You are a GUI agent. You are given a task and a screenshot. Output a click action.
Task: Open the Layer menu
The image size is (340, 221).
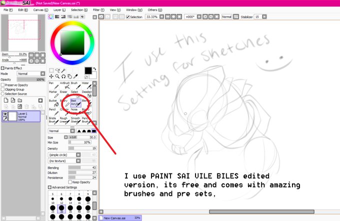59,10
